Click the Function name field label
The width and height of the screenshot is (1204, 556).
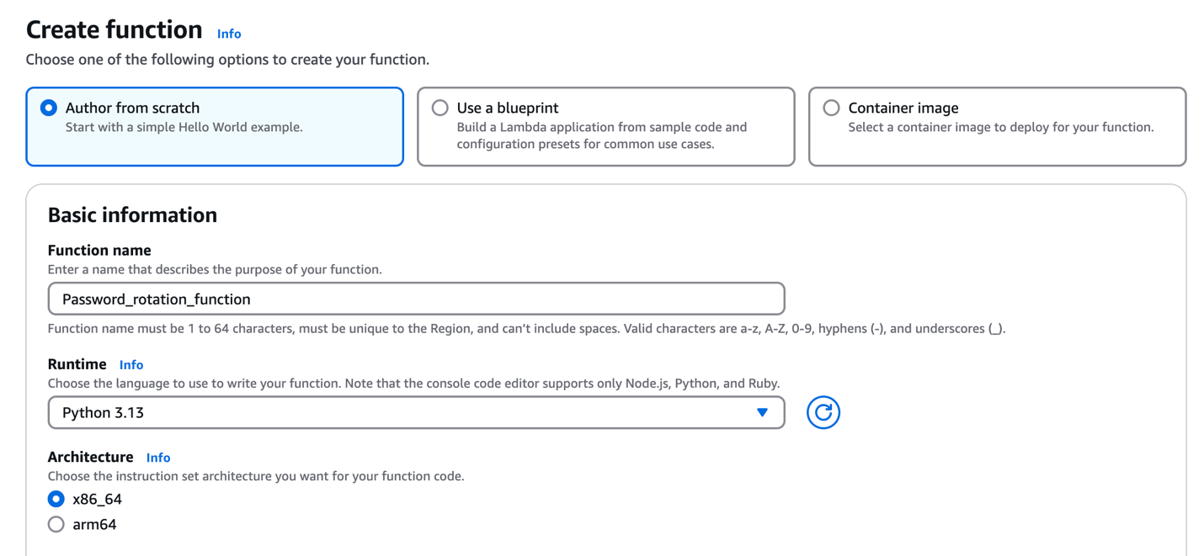pyautogui.click(x=99, y=250)
